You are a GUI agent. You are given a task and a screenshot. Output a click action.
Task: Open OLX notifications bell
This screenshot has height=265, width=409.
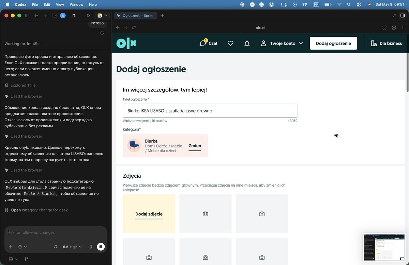[x=247, y=43]
